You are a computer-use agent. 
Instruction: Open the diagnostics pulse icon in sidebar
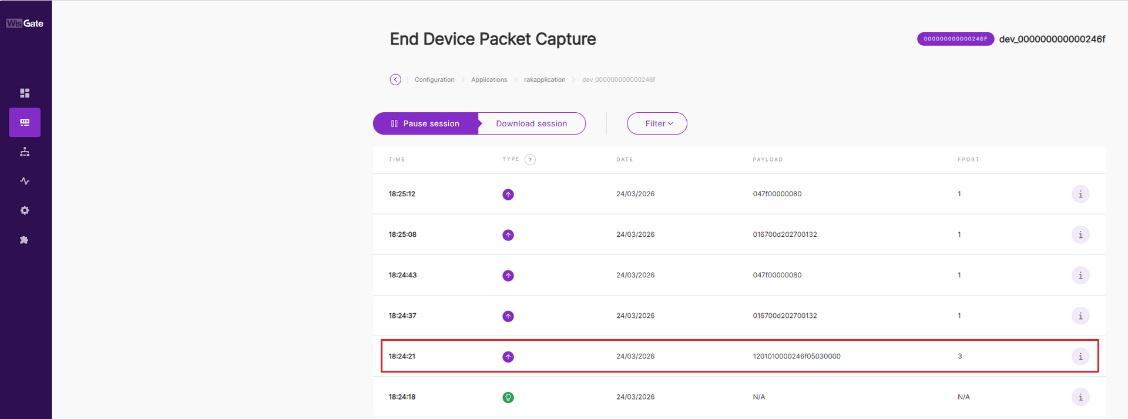click(25, 181)
